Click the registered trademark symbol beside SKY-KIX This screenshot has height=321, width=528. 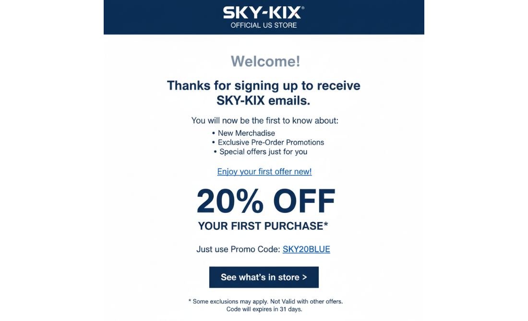click(304, 9)
